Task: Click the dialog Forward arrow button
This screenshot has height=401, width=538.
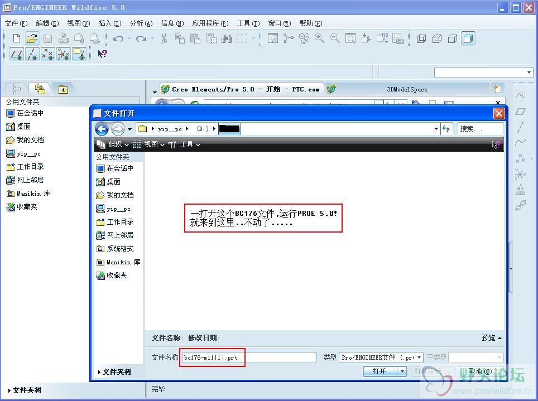Action: (118, 129)
